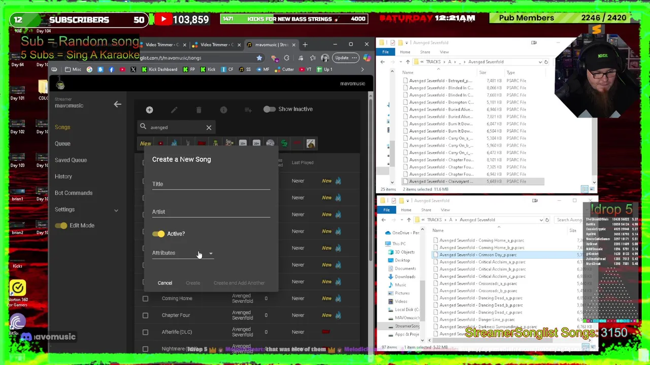
Task: Click the add-to-queue playlist icon
Action: coord(248,109)
